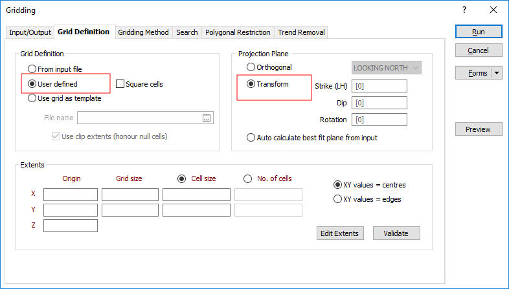Enable the Square cells checkbox
The image size is (509, 289).
point(120,84)
